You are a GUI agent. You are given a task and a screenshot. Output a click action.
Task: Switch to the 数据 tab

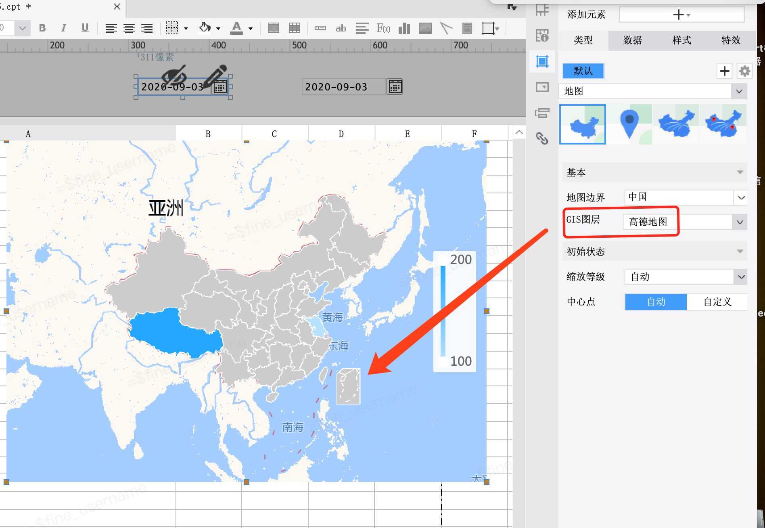pos(632,40)
